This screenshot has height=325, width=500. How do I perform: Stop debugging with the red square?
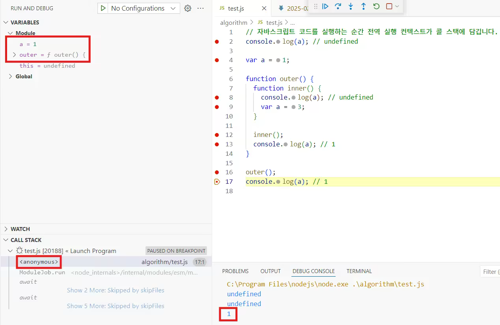(x=389, y=6)
